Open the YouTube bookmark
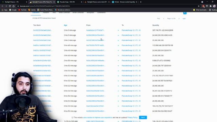 22,10
